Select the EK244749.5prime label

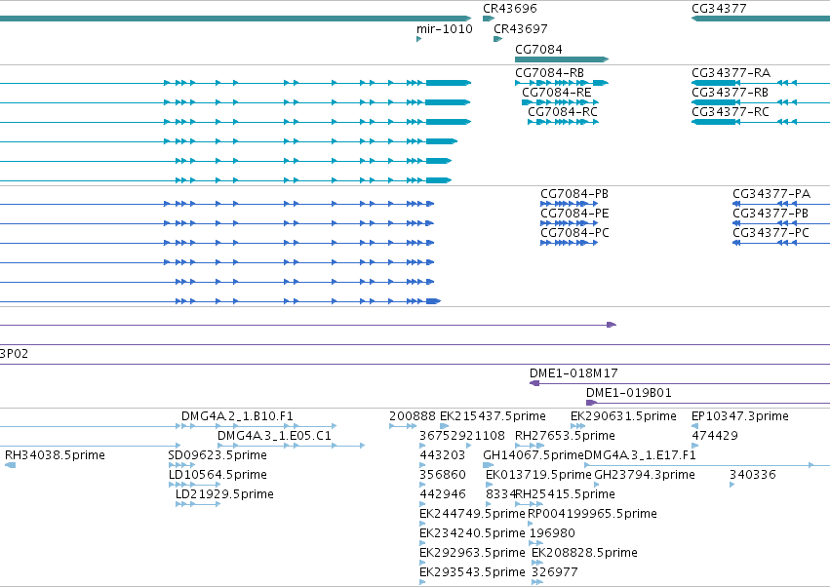click(472, 514)
